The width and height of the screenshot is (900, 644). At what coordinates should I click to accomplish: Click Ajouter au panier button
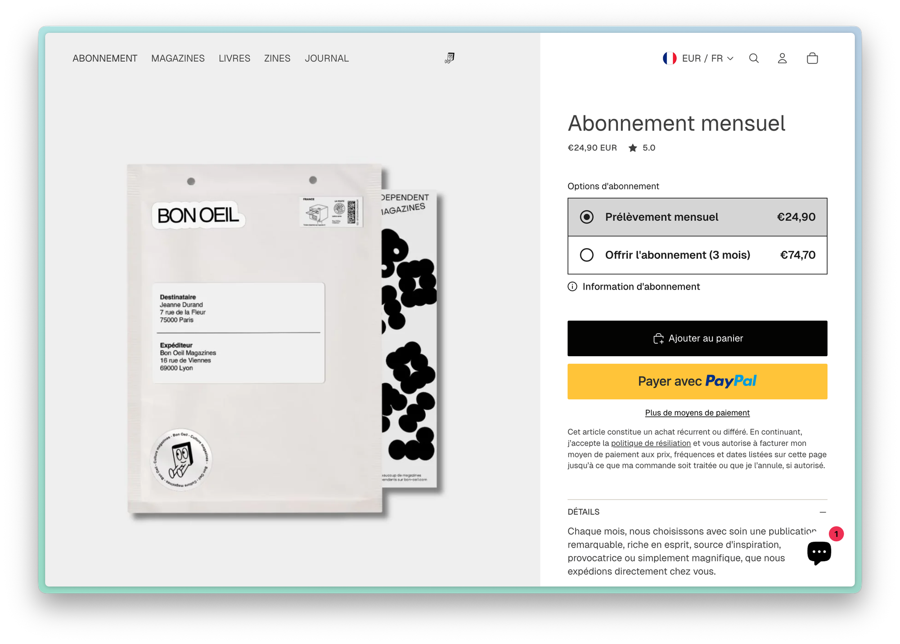(697, 338)
